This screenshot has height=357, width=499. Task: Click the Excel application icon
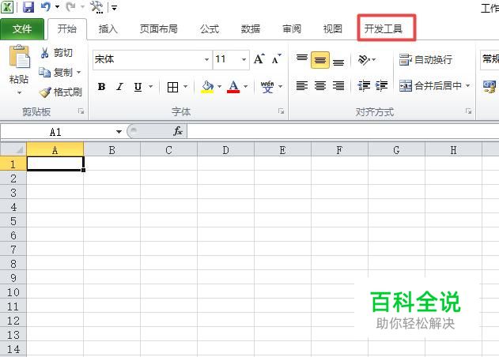[7, 6]
